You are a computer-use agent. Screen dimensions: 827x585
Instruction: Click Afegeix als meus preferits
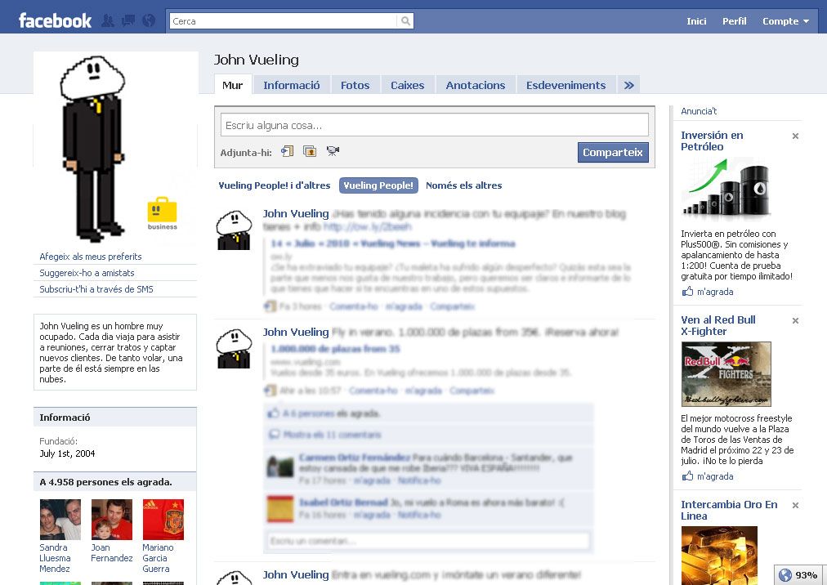tap(91, 257)
